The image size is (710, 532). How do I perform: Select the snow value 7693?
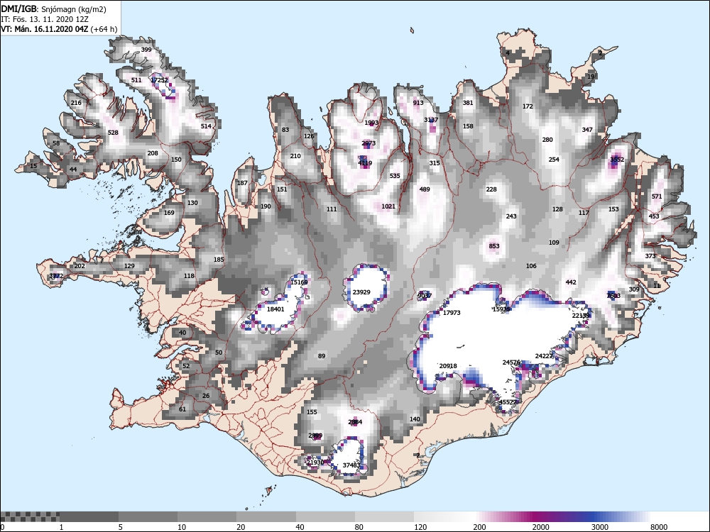tap(613, 296)
